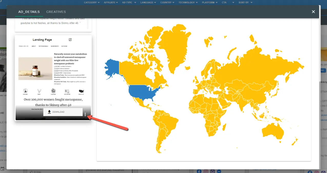This screenshot has width=327, height=173.
Task: Click the Vegan badge icon in preview
Action: point(39,91)
